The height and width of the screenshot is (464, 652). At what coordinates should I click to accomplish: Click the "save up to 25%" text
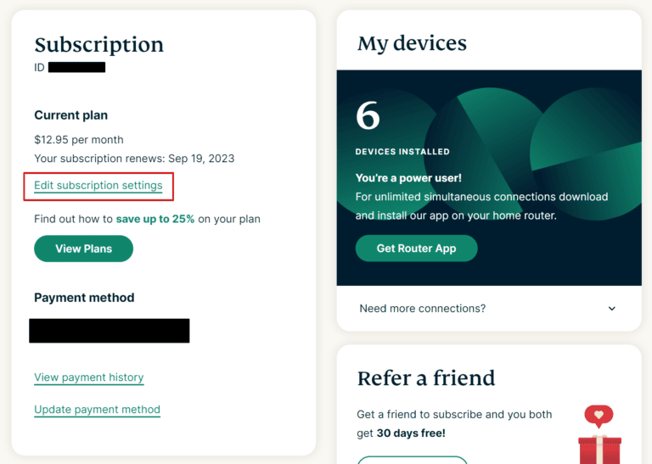pos(155,219)
